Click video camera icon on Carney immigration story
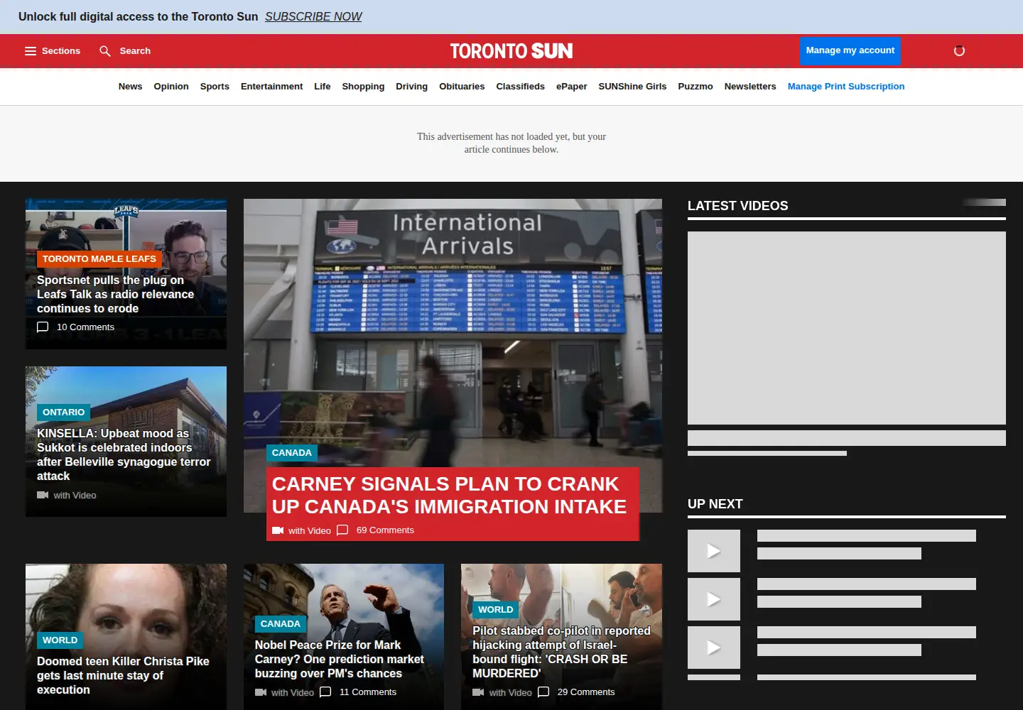This screenshot has height=710, width=1023. [x=278, y=530]
